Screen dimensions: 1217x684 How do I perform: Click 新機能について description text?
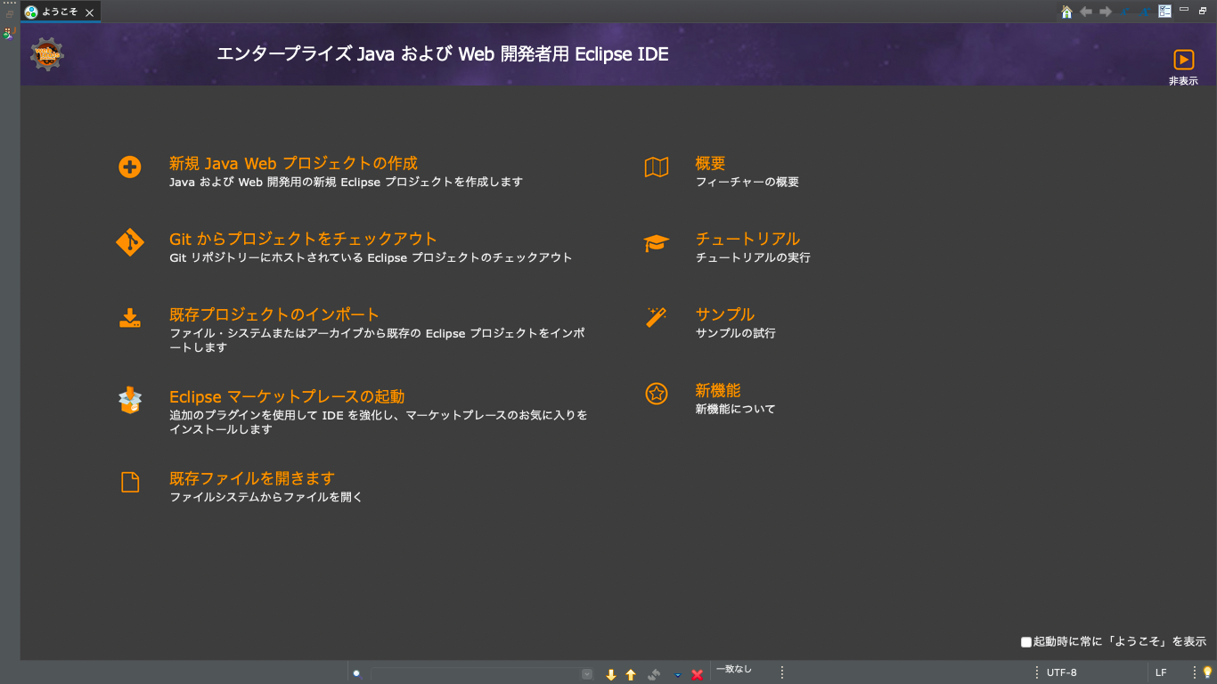(735, 409)
